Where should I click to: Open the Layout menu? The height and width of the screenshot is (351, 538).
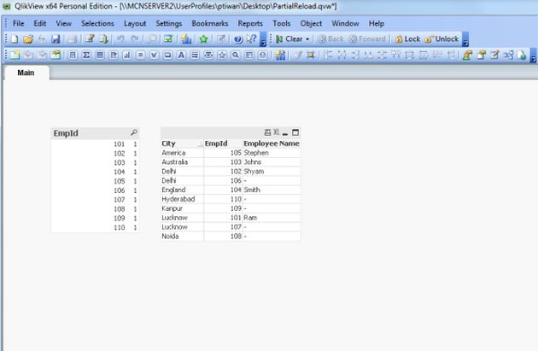(x=135, y=23)
